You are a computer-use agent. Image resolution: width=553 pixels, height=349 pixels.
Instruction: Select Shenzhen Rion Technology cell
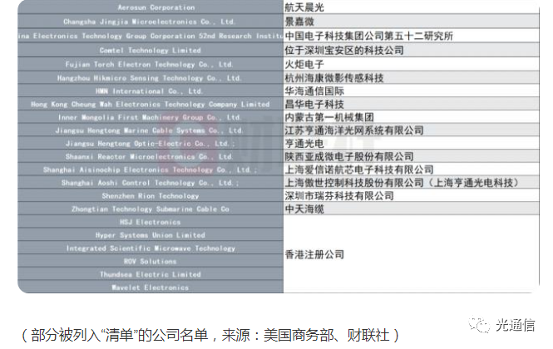click(x=151, y=195)
